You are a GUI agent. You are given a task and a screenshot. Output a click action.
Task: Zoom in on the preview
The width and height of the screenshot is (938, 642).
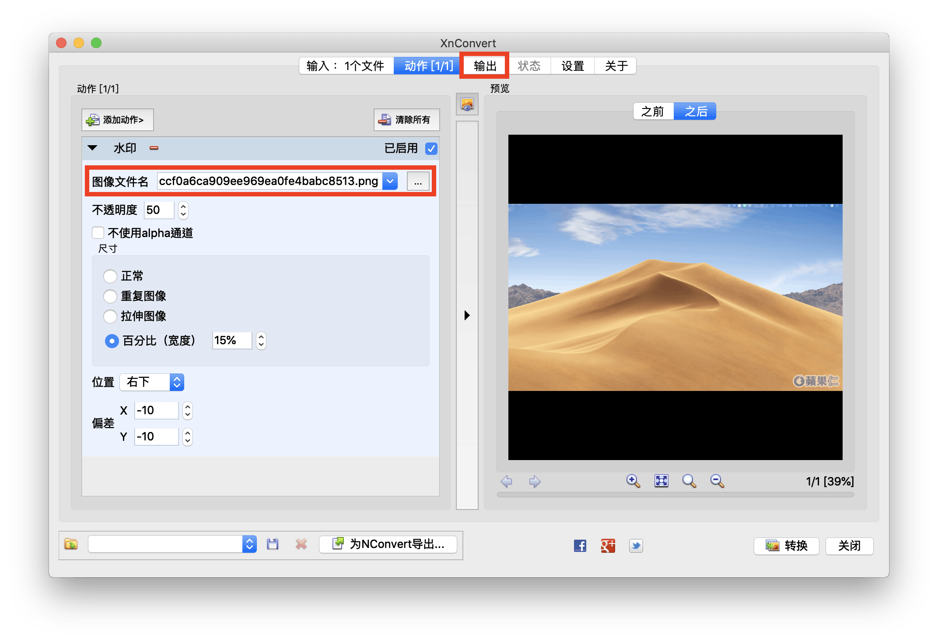pos(633,481)
